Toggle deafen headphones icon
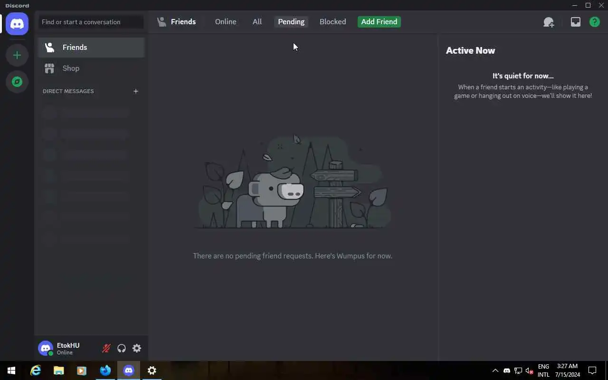This screenshot has width=608, height=380. pos(122,348)
